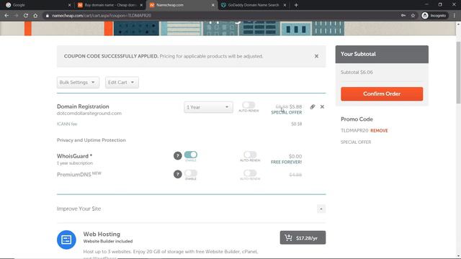Click dotcomdollarsiteground.com domain text
The height and width of the screenshot is (259, 461).
[x=89, y=114]
